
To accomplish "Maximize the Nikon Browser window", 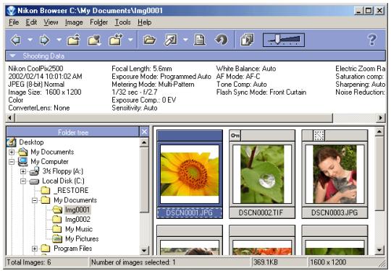I will pyautogui.click(x=369, y=10).
